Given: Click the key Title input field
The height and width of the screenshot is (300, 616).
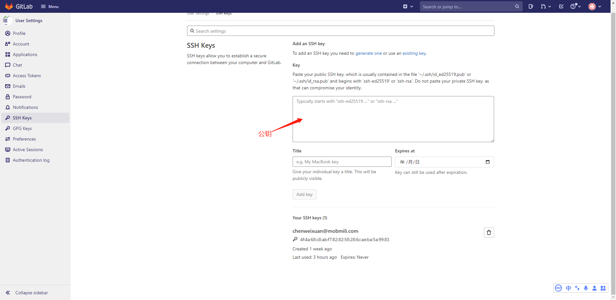Looking at the screenshot, I should pyautogui.click(x=342, y=162).
